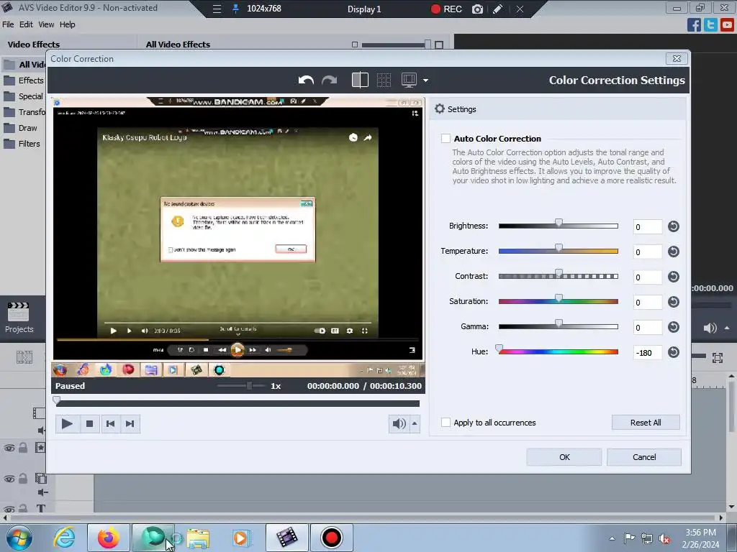
Task: Lock the video effects track
Action: tap(23, 447)
